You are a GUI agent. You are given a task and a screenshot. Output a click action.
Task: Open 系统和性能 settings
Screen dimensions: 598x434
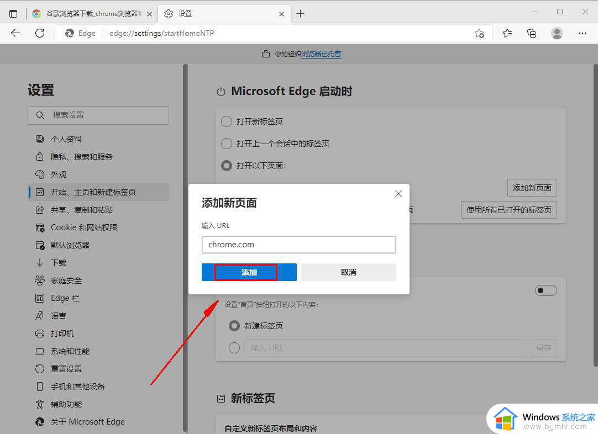98,351
